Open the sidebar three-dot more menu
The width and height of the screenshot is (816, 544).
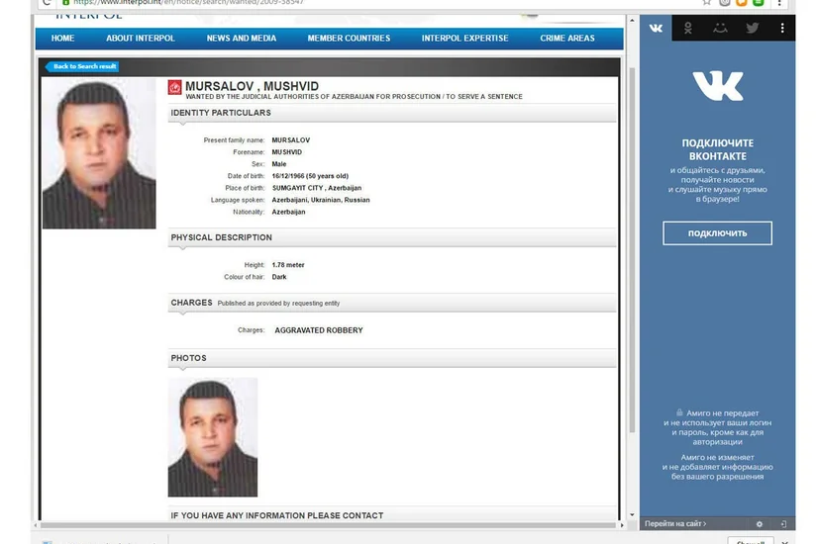pos(782,28)
